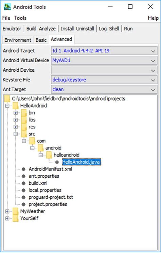Viewport: 161px width, 253px height.
Task: Select the YourSelf project label
Action: (x=29, y=218)
